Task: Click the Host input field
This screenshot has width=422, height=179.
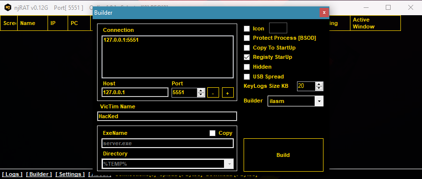Action: (x=135, y=92)
